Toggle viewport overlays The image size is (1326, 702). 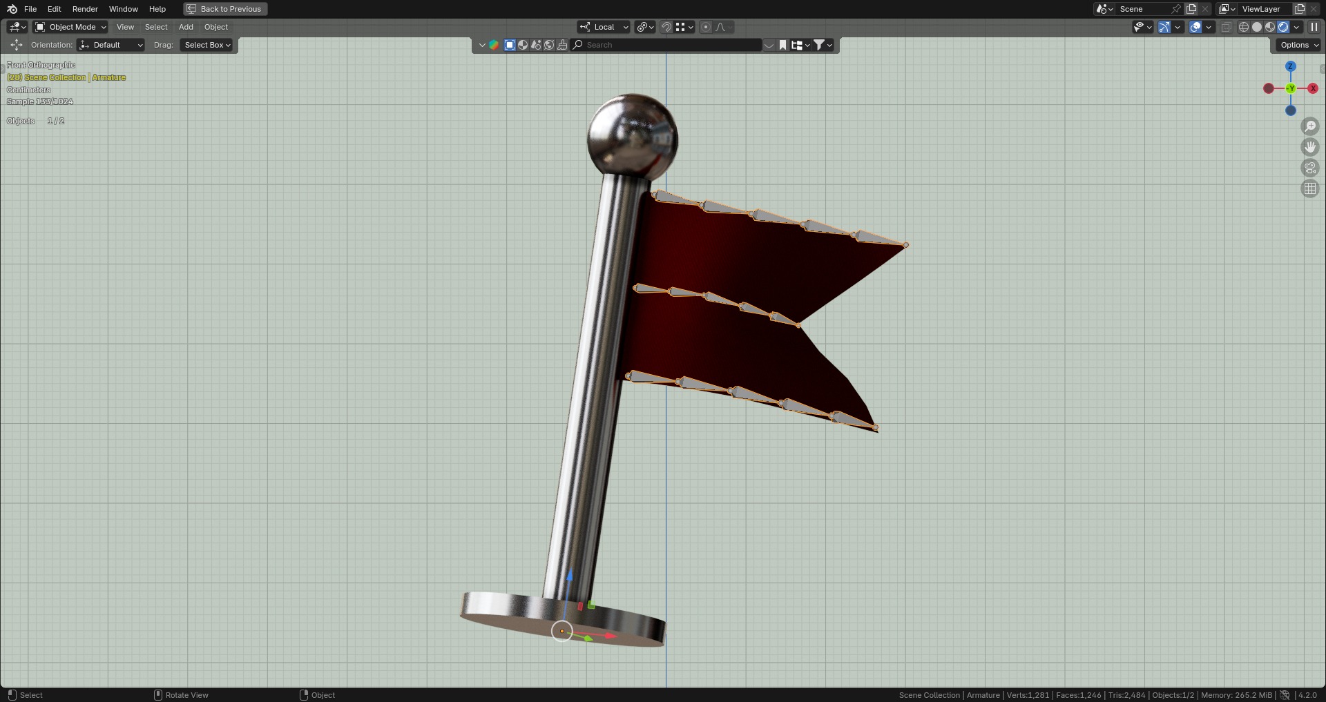(1195, 27)
